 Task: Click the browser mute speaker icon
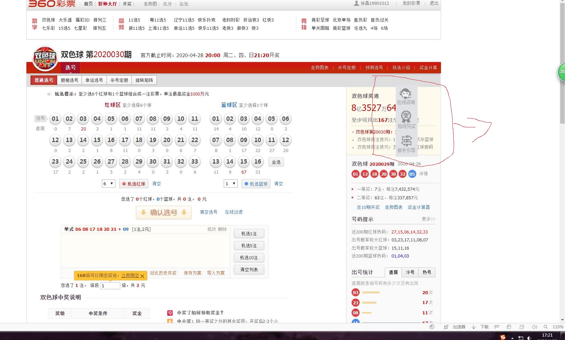[534, 327]
